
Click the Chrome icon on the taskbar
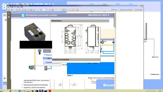pos(11,91)
